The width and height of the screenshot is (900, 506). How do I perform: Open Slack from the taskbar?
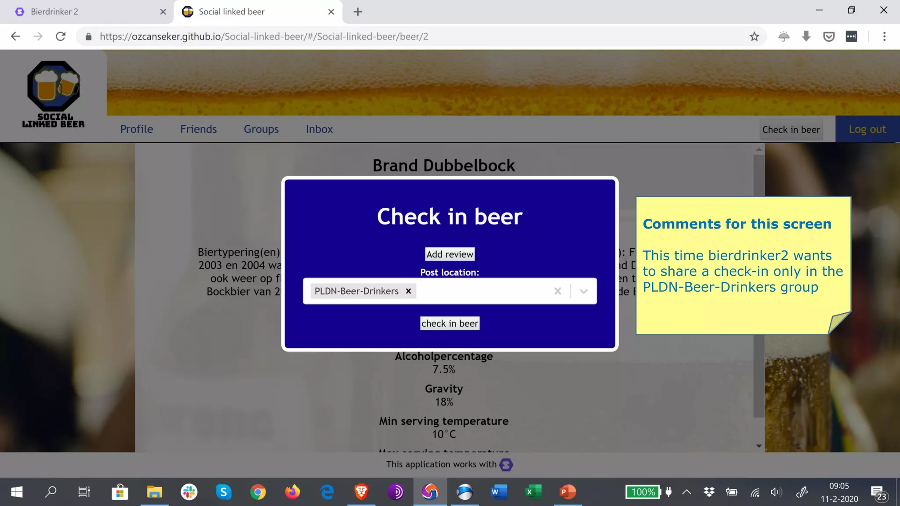pyautogui.click(x=189, y=492)
